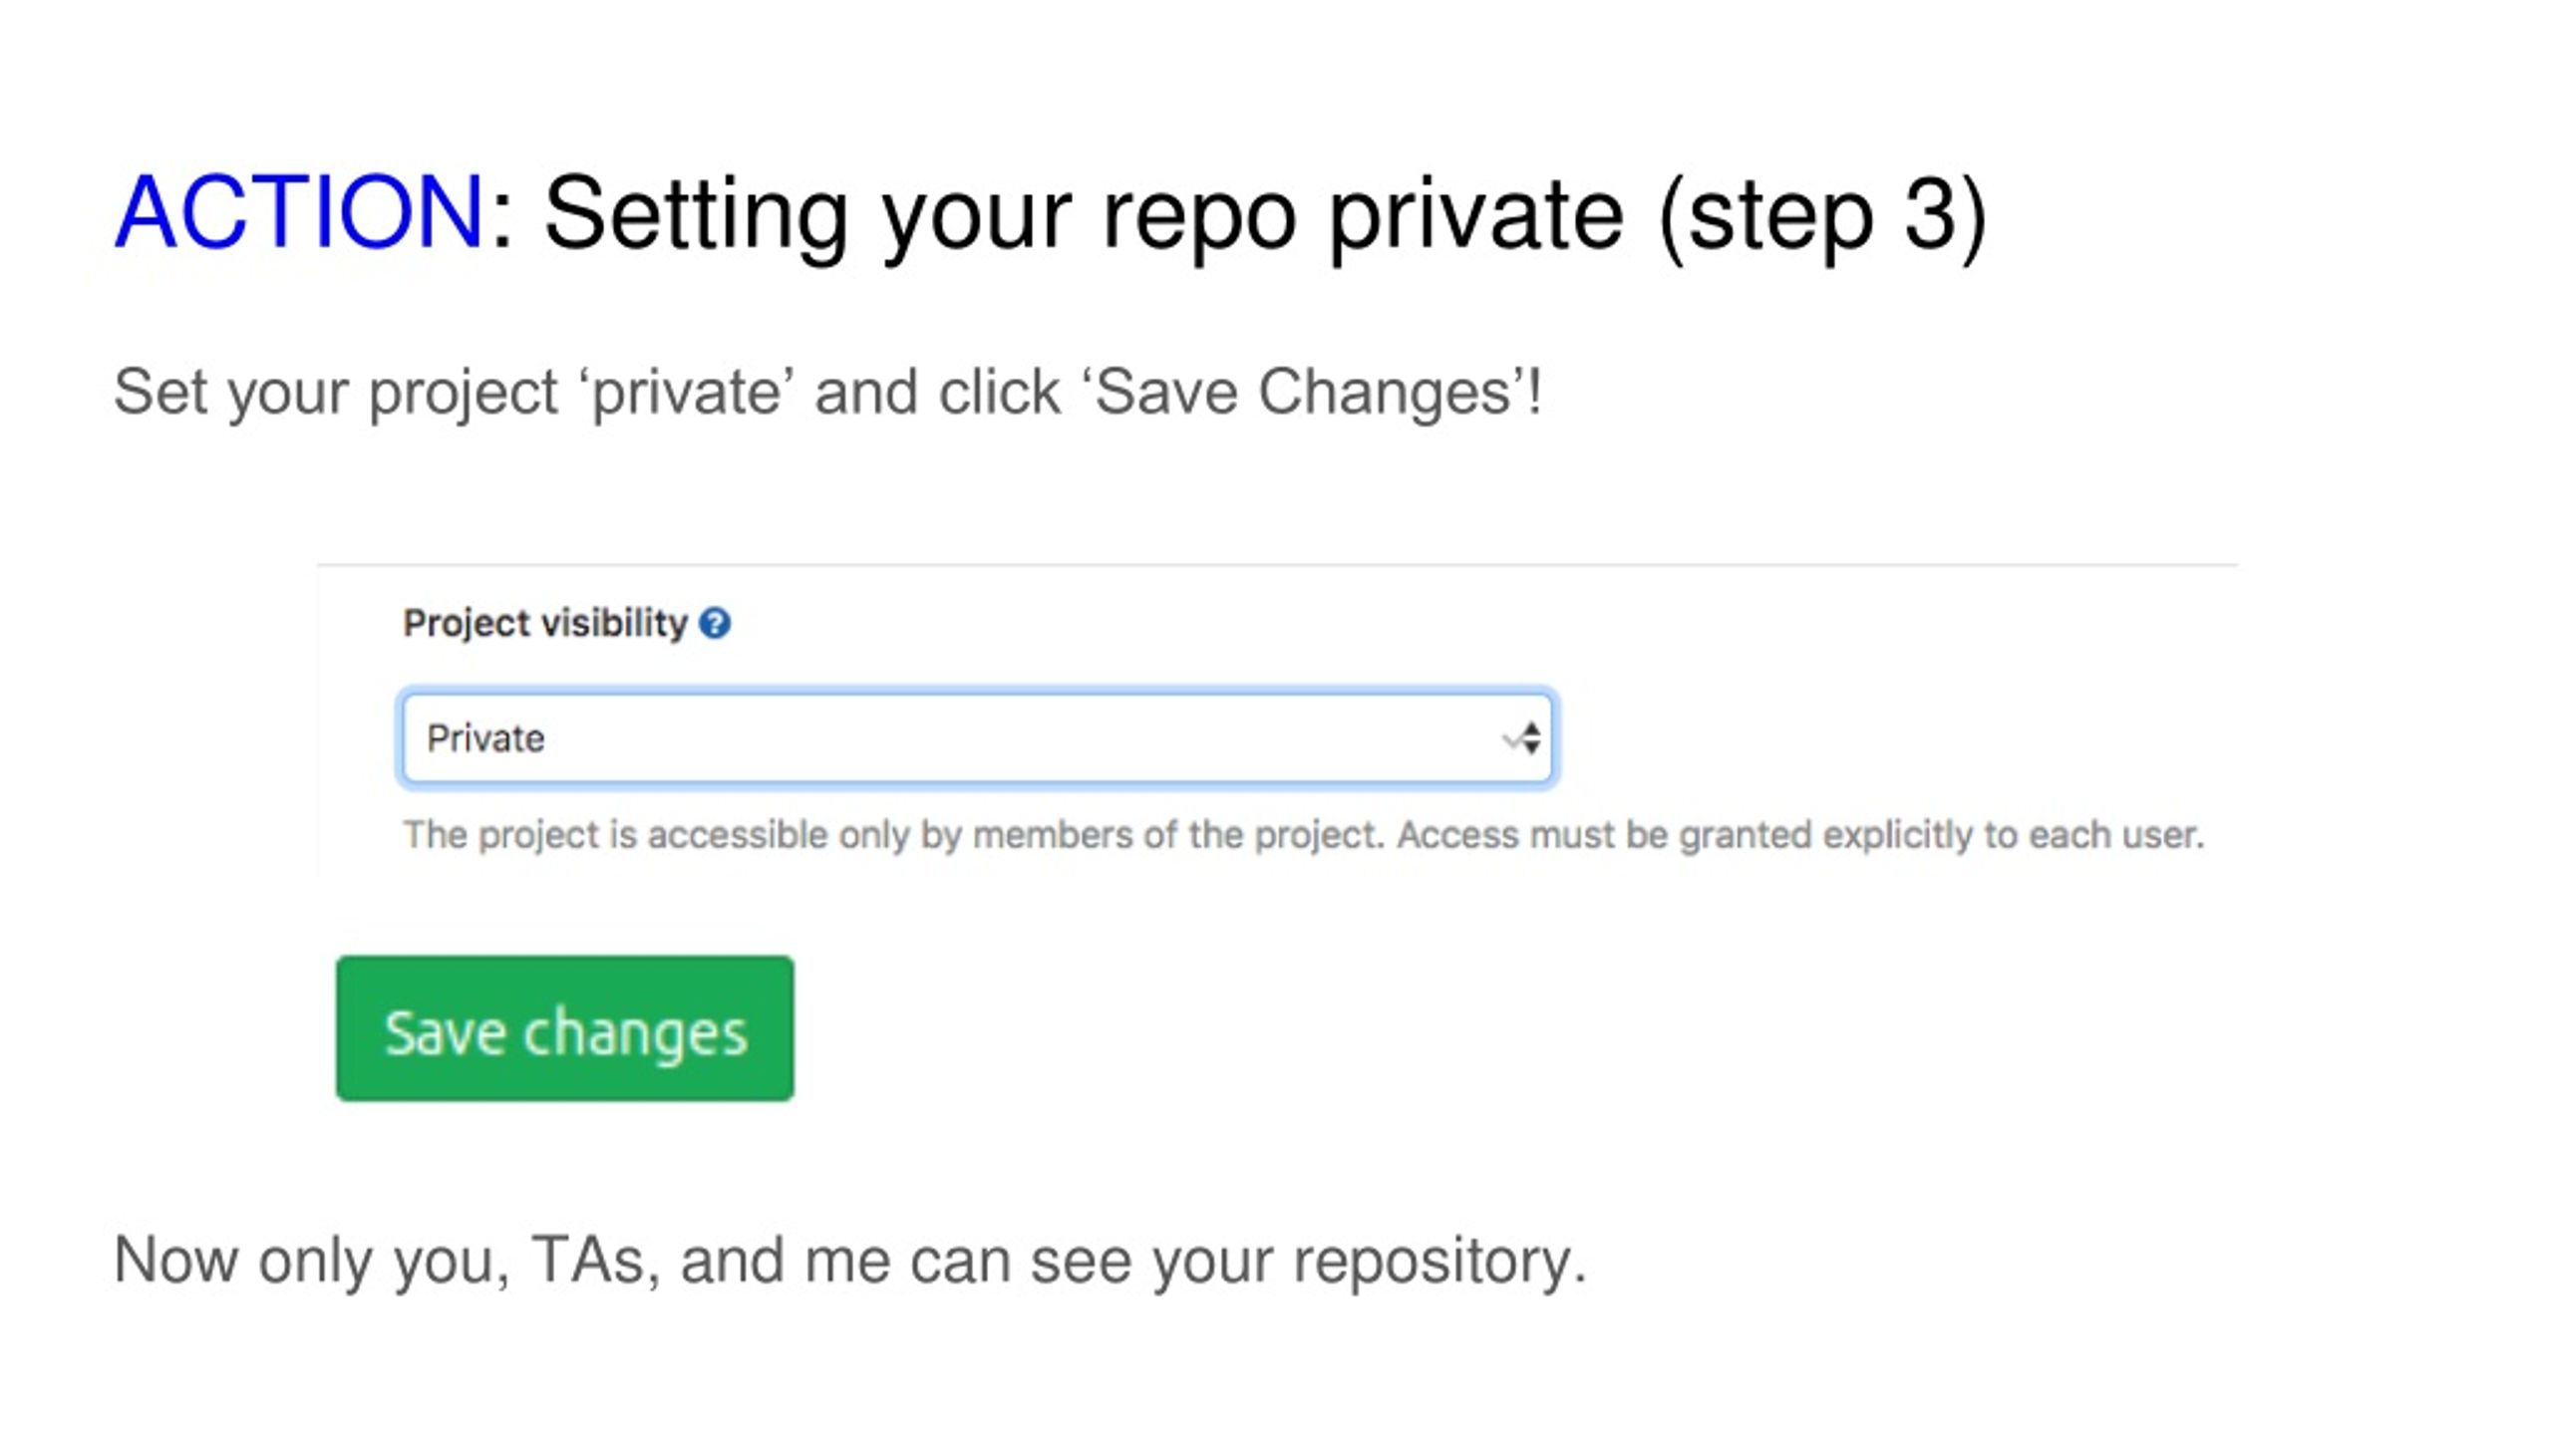The height and width of the screenshot is (1435, 2552).
Task: Click the up/down arrows on the visibility select
Action: coord(1530,738)
